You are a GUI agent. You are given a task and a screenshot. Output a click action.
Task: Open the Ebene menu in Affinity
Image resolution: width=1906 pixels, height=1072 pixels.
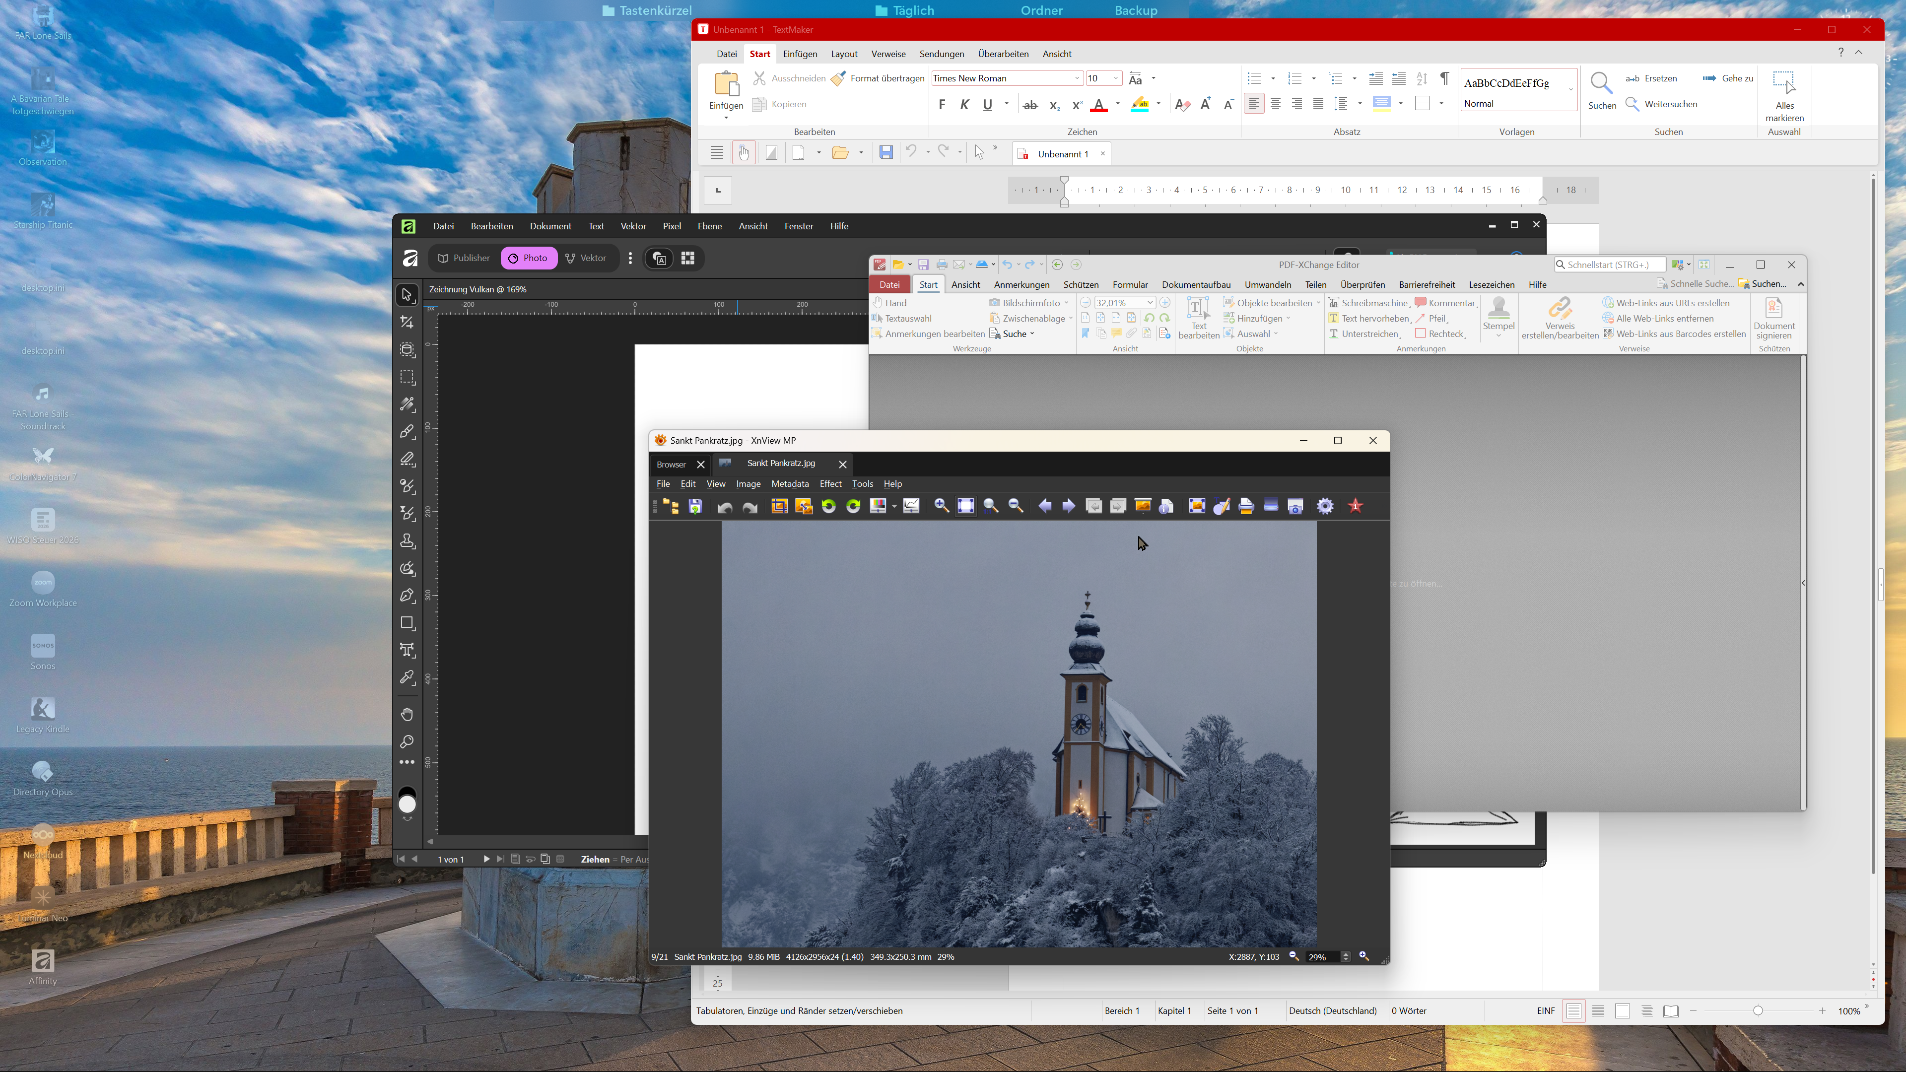click(x=710, y=226)
